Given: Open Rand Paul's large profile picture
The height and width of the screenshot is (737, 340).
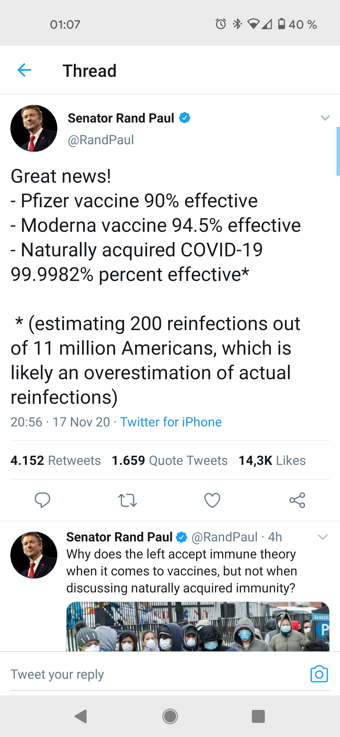Looking at the screenshot, I should (x=34, y=128).
